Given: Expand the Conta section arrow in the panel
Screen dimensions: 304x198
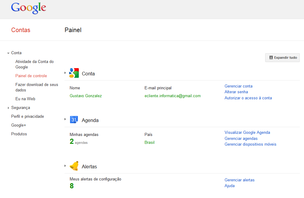Looking at the screenshot, I should (65, 73).
